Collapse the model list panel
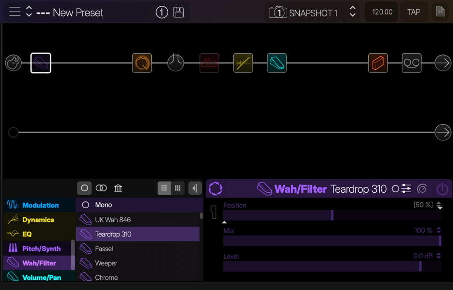The height and width of the screenshot is (290, 453). click(x=195, y=188)
